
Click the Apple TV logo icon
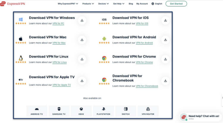21,80
